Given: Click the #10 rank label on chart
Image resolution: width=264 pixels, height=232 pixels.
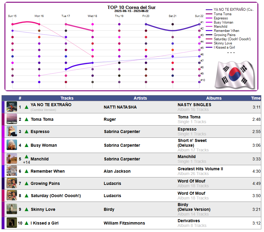Looking at the screenshot, I should pyautogui.click(x=203, y=80).
